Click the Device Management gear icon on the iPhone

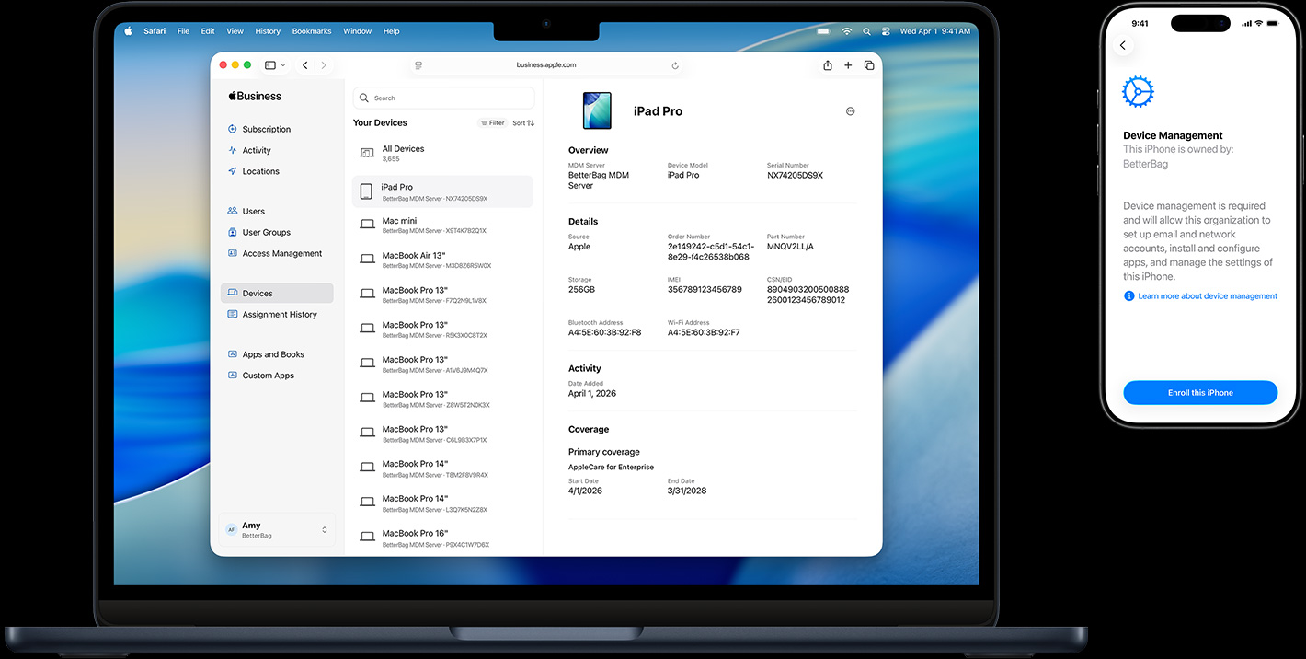pos(1138,91)
